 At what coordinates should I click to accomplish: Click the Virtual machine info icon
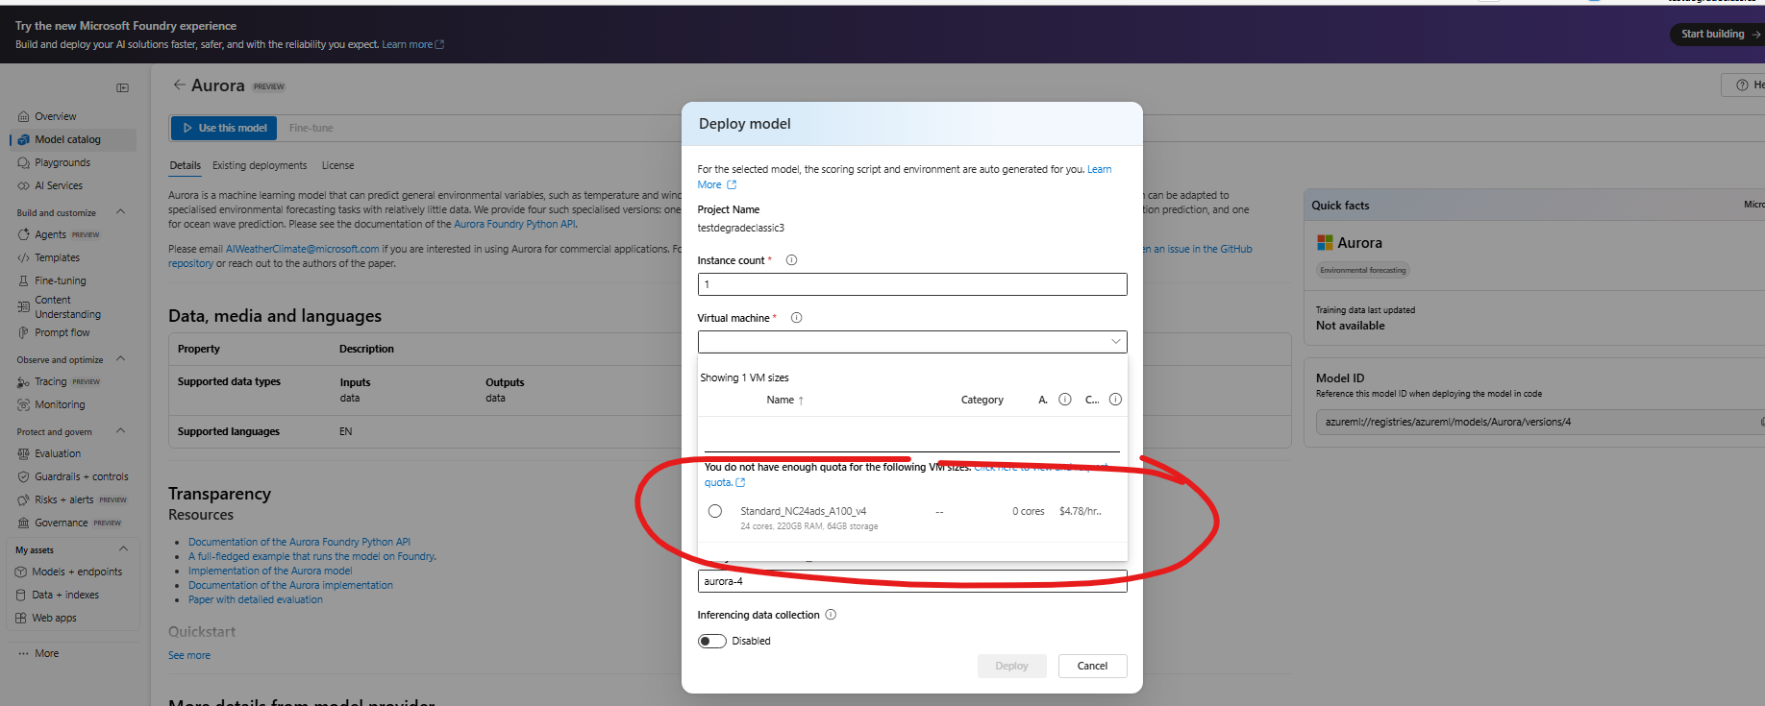tap(796, 318)
